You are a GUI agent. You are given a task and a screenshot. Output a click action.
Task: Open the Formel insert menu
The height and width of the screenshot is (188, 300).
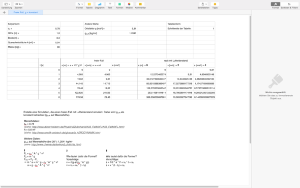click(80, 4)
